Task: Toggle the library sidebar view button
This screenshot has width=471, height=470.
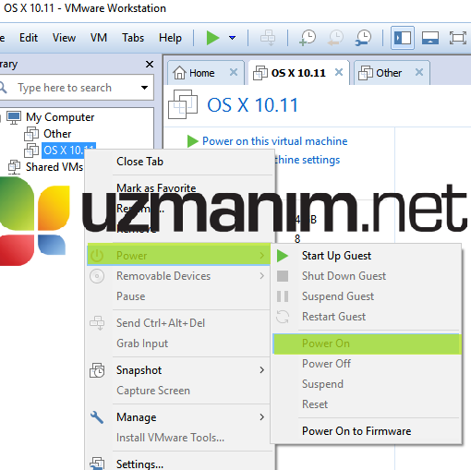Action: (x=403, y=38)
